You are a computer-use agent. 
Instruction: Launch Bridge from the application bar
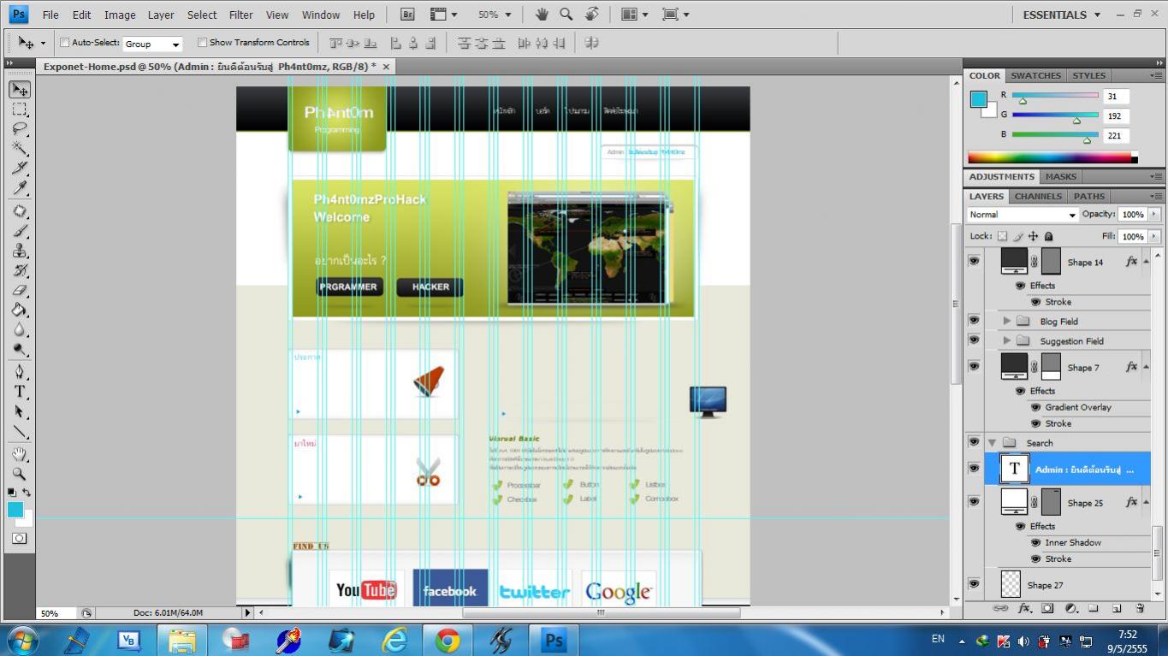(408, 15)
